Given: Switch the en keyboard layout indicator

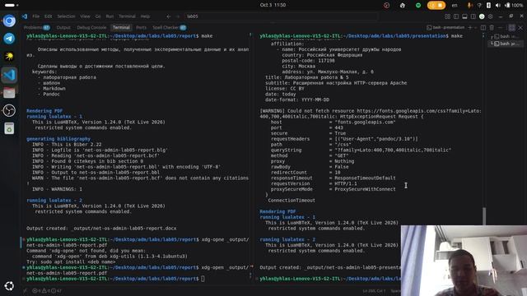Looking at the screenshot, I should coord(455,5).
